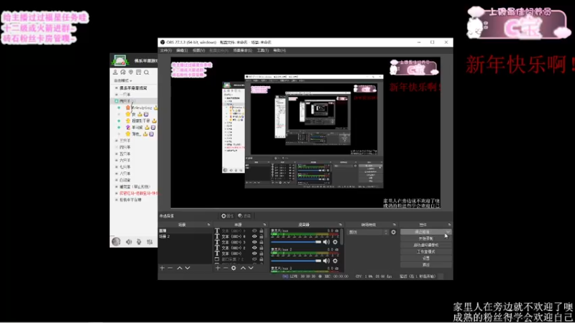575x323 pixels.
Task: Expand the 五只羊 channel in YY tree
Action: point(116,154)
